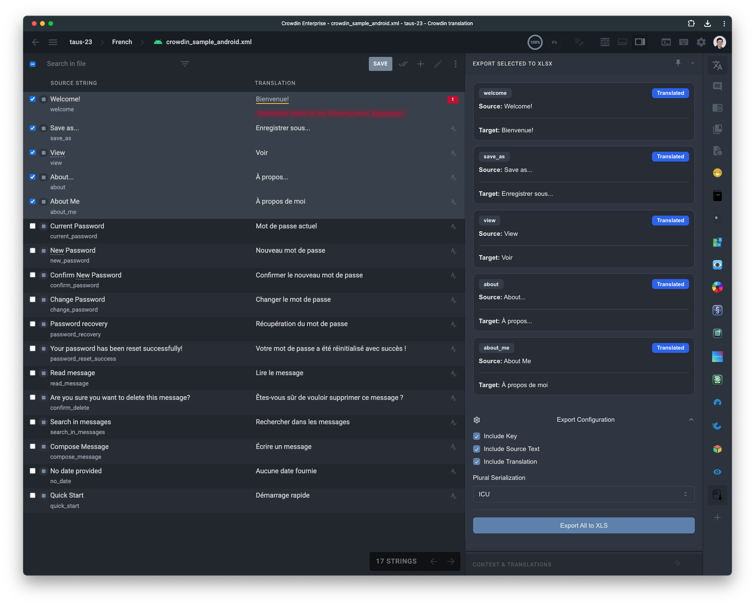Toggle the right sidebar layout icon

click(x=640, y=42)
